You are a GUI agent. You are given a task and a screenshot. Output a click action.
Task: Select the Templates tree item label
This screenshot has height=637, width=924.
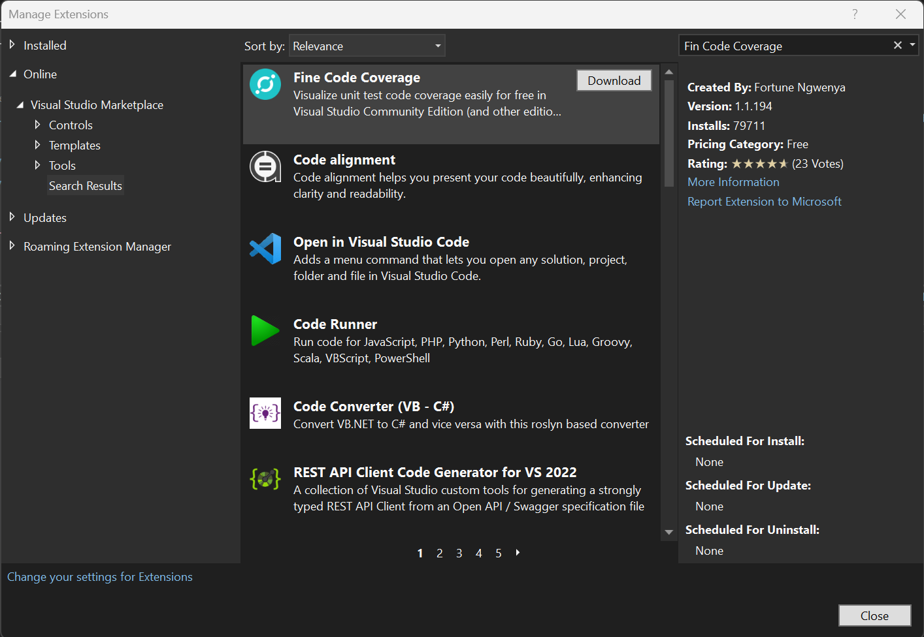pos(74,145)
